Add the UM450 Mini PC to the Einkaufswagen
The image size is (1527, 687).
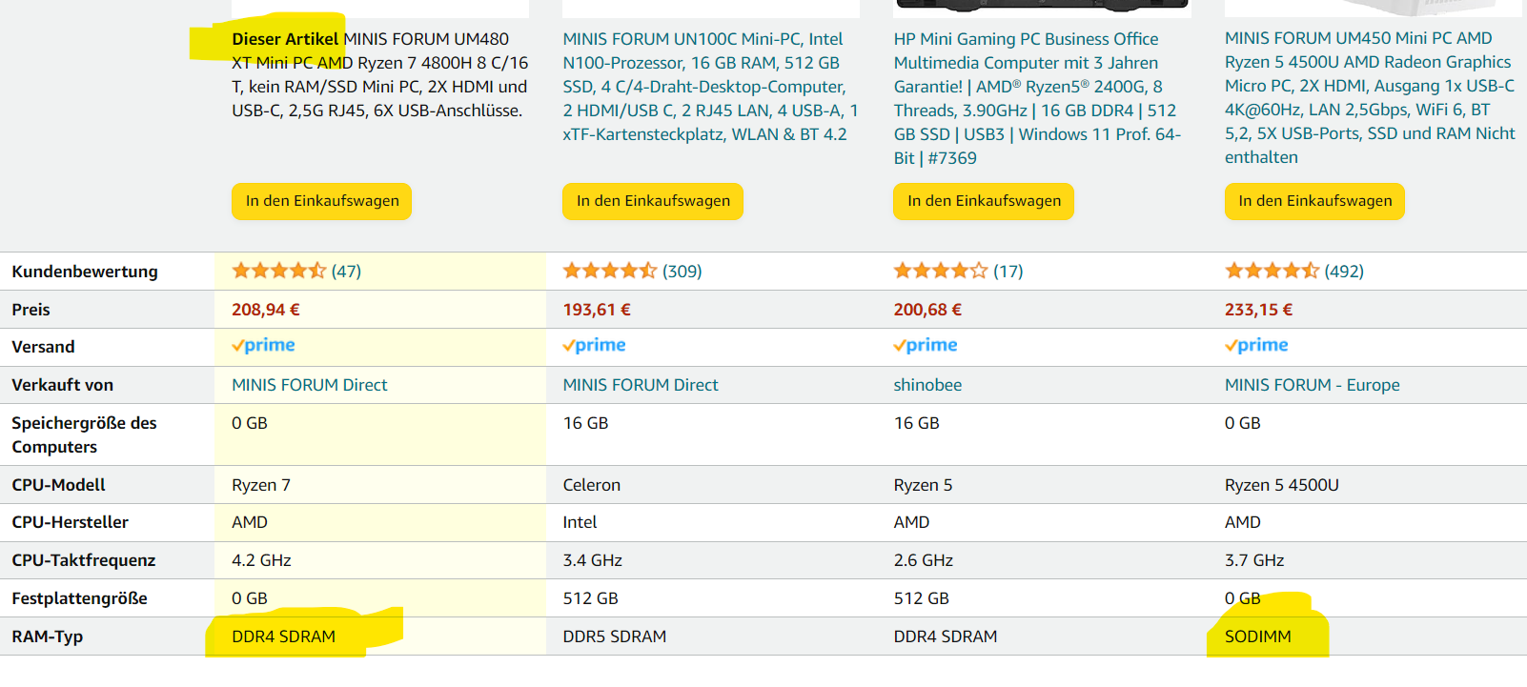point(1315,201)
